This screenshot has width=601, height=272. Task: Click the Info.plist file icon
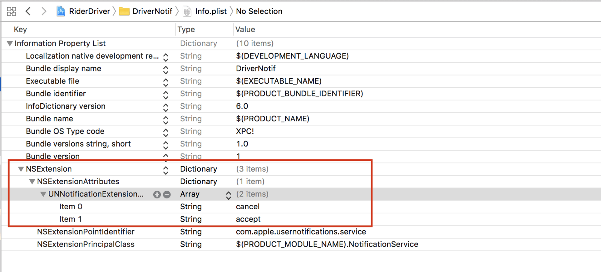(x=187, y=12)
